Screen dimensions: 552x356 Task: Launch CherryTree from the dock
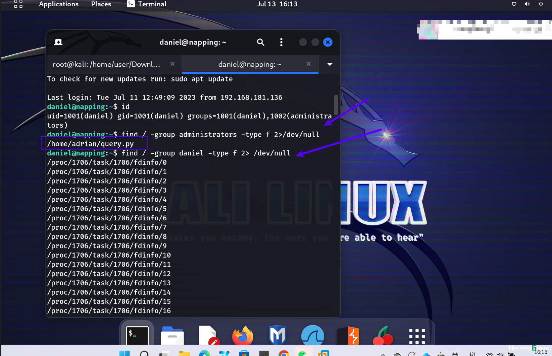tap(383, 335)
